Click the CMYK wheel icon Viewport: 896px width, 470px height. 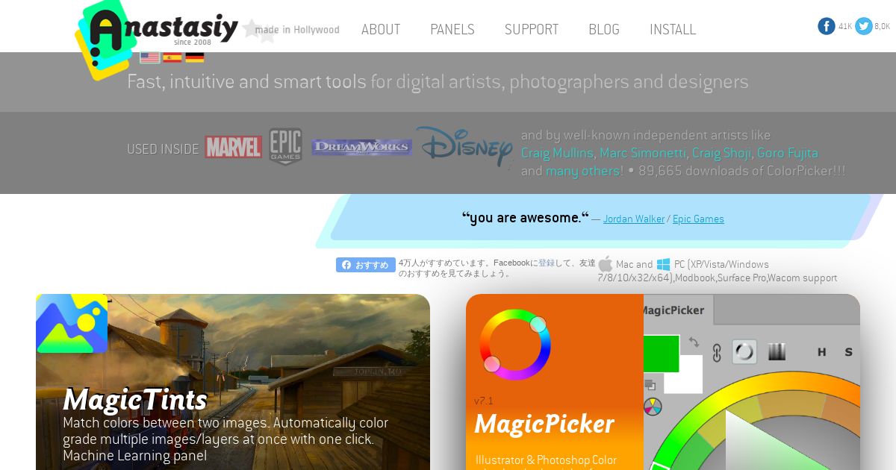[x=653, y=407]
